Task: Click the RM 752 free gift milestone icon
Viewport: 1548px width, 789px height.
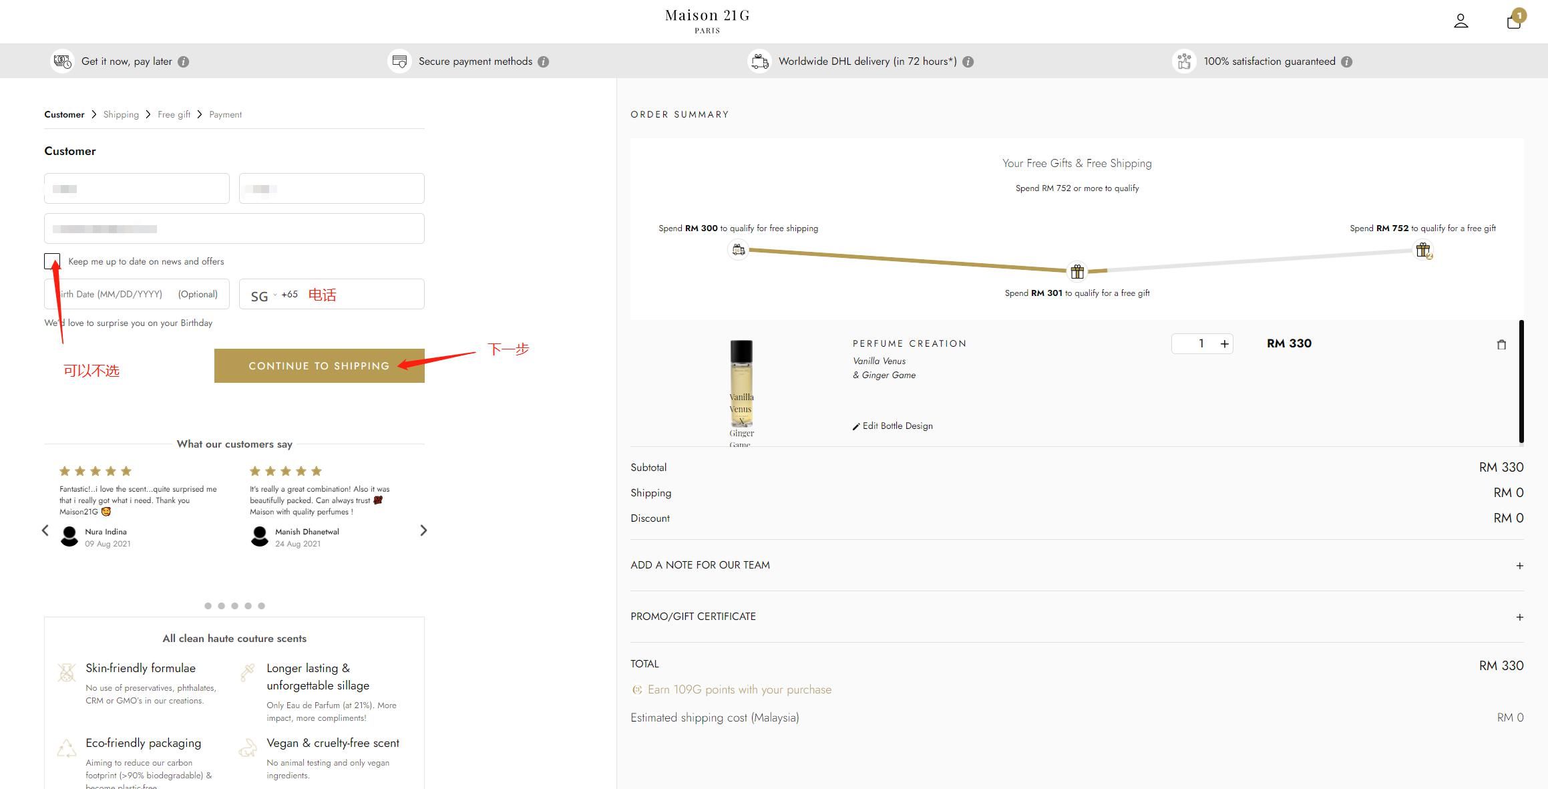Action: (x=1423, y=251)
